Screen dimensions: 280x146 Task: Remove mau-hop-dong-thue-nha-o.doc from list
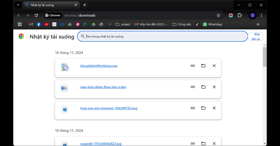coord(214,87)
